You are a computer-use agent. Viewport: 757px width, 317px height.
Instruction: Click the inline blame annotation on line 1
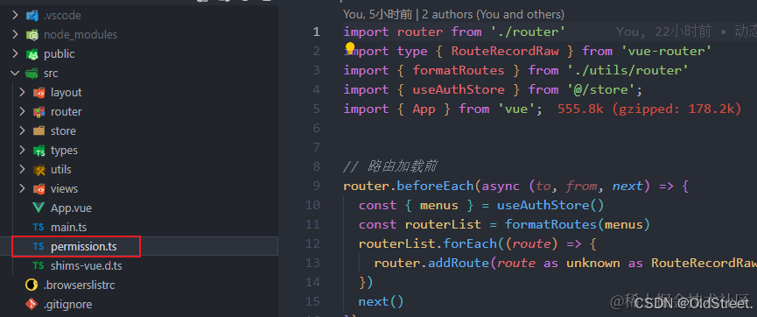click(x=686, y=32)
